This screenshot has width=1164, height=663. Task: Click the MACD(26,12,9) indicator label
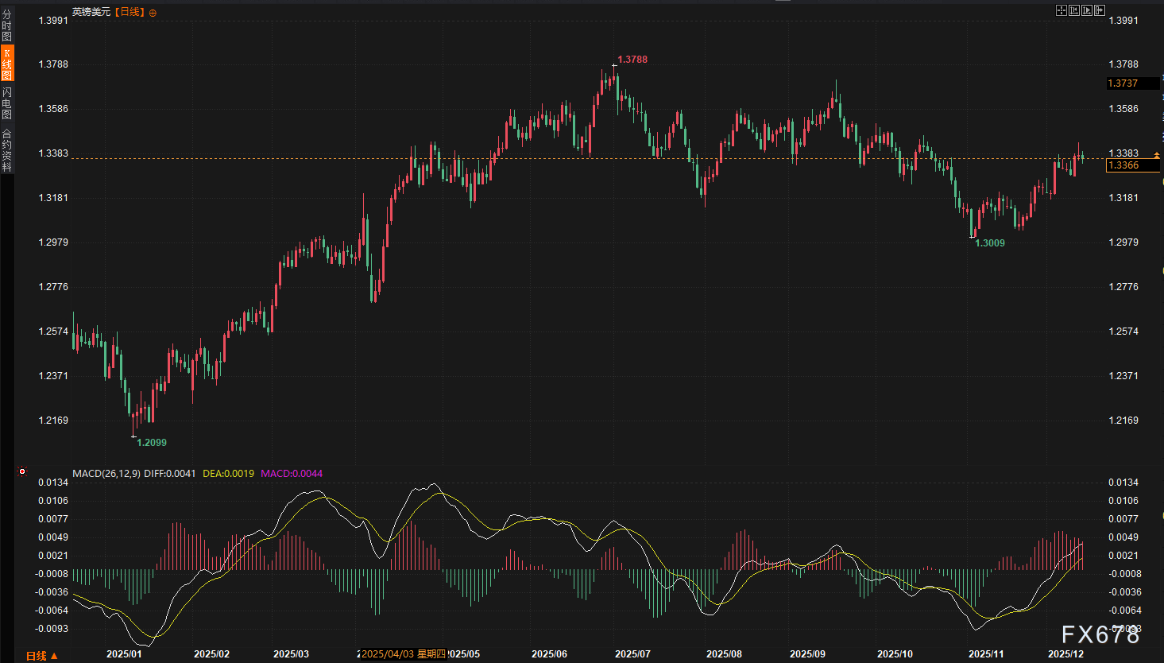pyautogui.click(x=106, y=473)
